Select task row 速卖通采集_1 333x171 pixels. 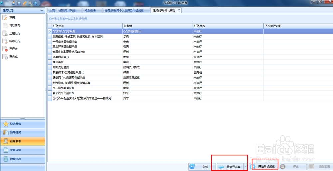pos(190,57)
